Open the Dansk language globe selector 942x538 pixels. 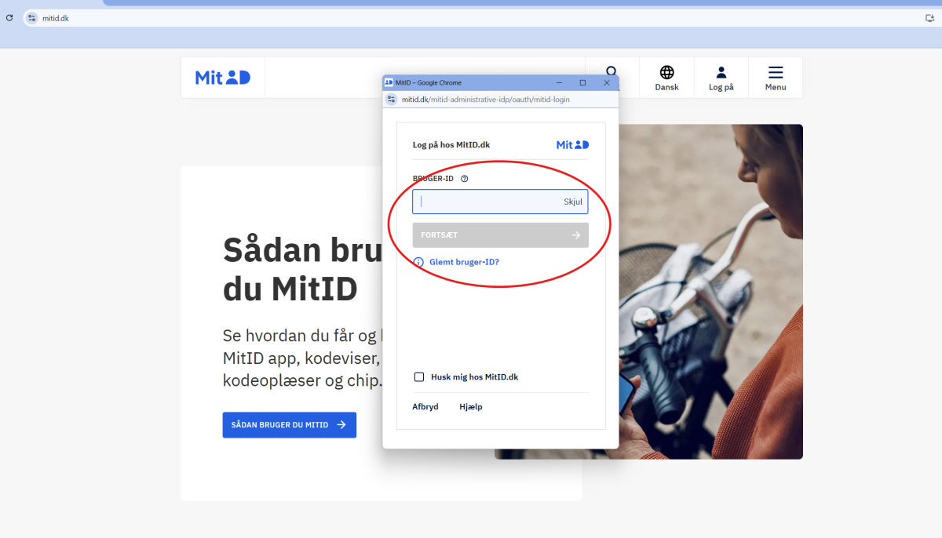click(x=666, y=77)
